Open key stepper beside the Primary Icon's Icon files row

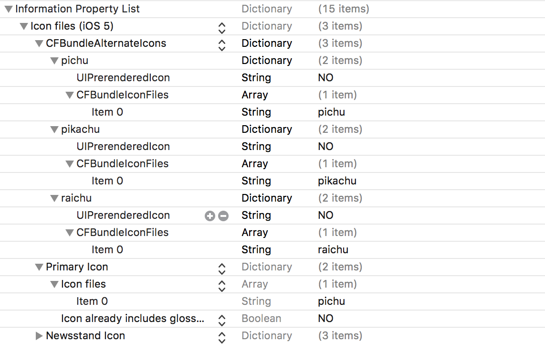(221, 285)
